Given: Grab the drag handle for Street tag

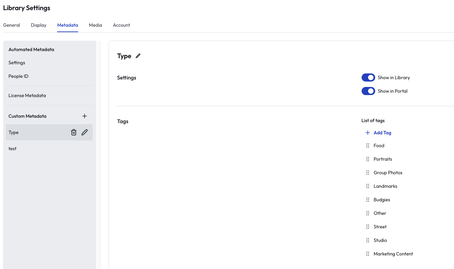Looking at the screenshot, I should click(x=368, y=227).
